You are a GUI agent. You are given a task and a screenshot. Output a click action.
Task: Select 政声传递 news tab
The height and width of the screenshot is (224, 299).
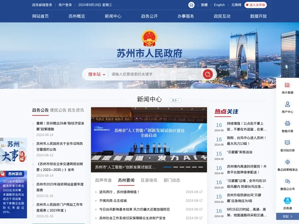(x=103, y=180)
